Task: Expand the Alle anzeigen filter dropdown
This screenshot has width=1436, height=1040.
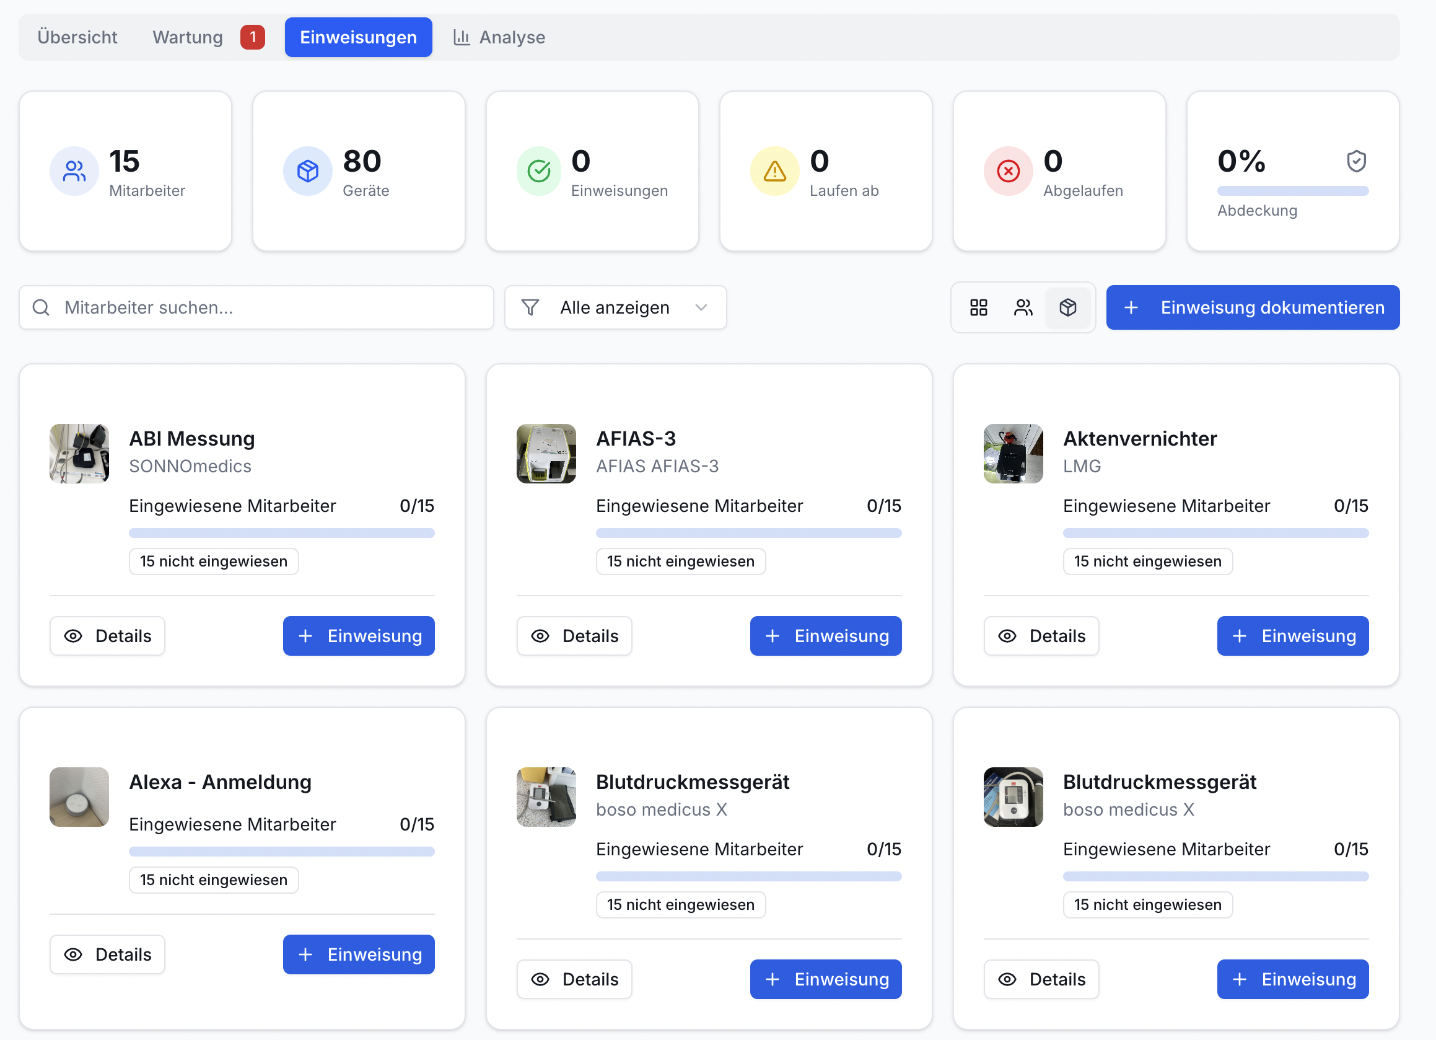Action: [x=615, y=308]
